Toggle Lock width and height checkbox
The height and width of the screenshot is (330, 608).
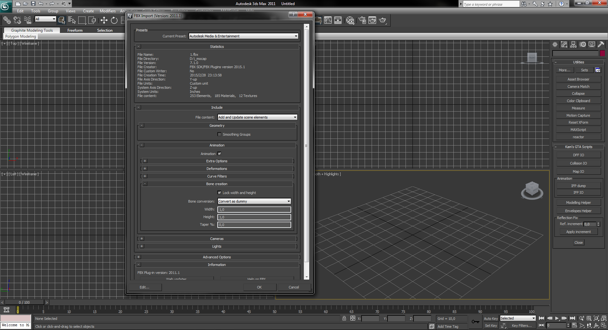(219, 193)
